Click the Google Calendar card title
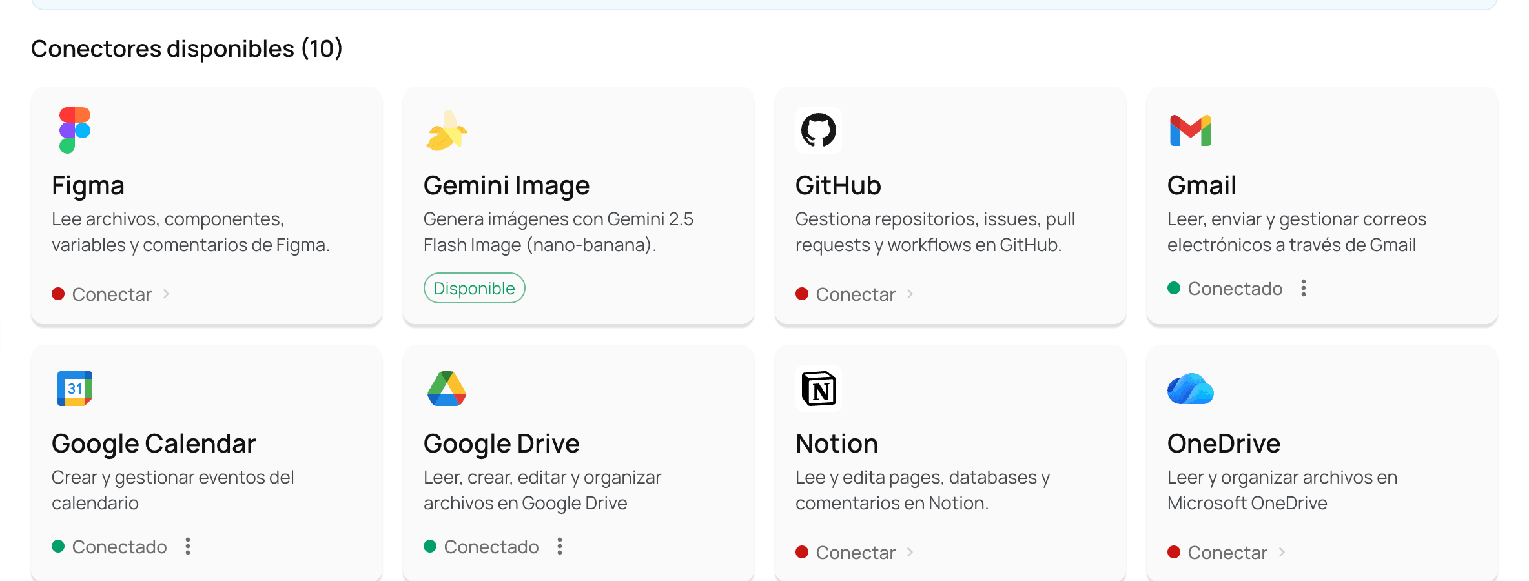This screenshot has height=581, width=1529. pos(154,444)
